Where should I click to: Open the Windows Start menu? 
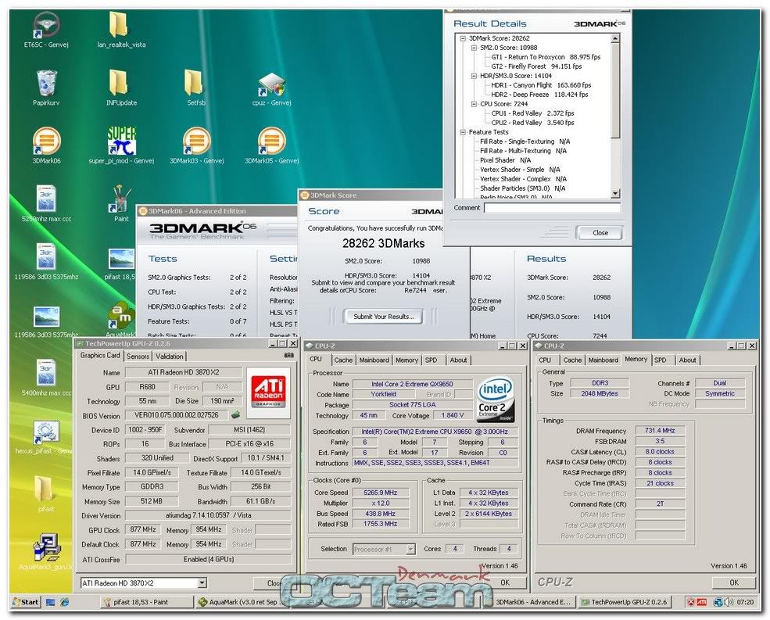pyautogui.click(x=26, y=602)
